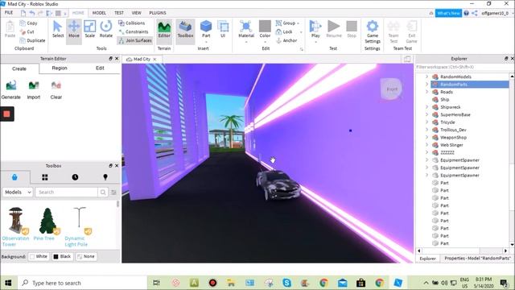Expand the Roads tree item

(x=426, y=92)
